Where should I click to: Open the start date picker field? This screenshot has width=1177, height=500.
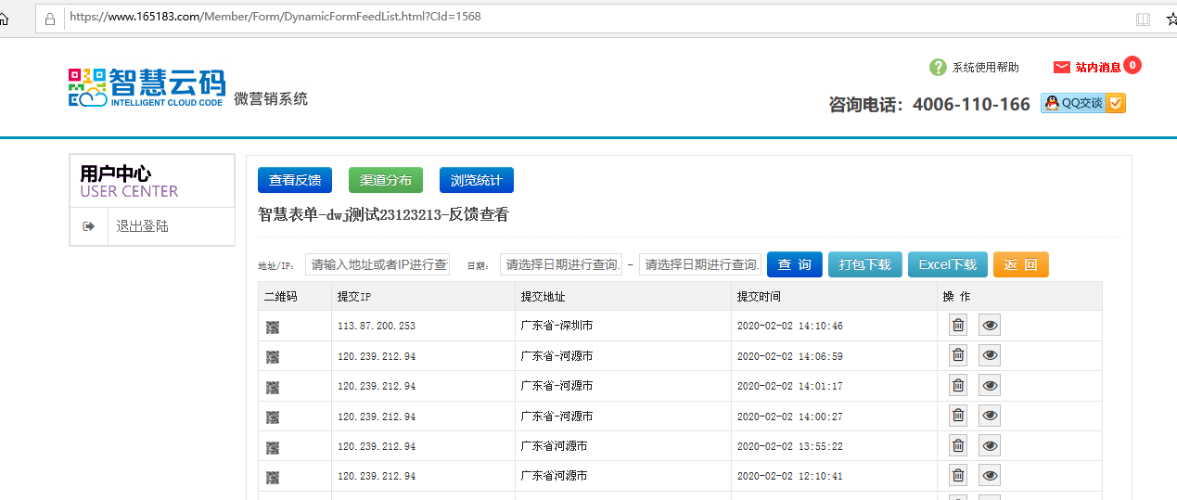tap(561, 264)
